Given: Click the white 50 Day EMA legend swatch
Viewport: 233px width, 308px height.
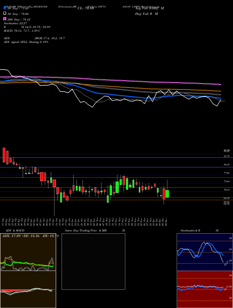Looking at the screenshot, I should 5,14.
